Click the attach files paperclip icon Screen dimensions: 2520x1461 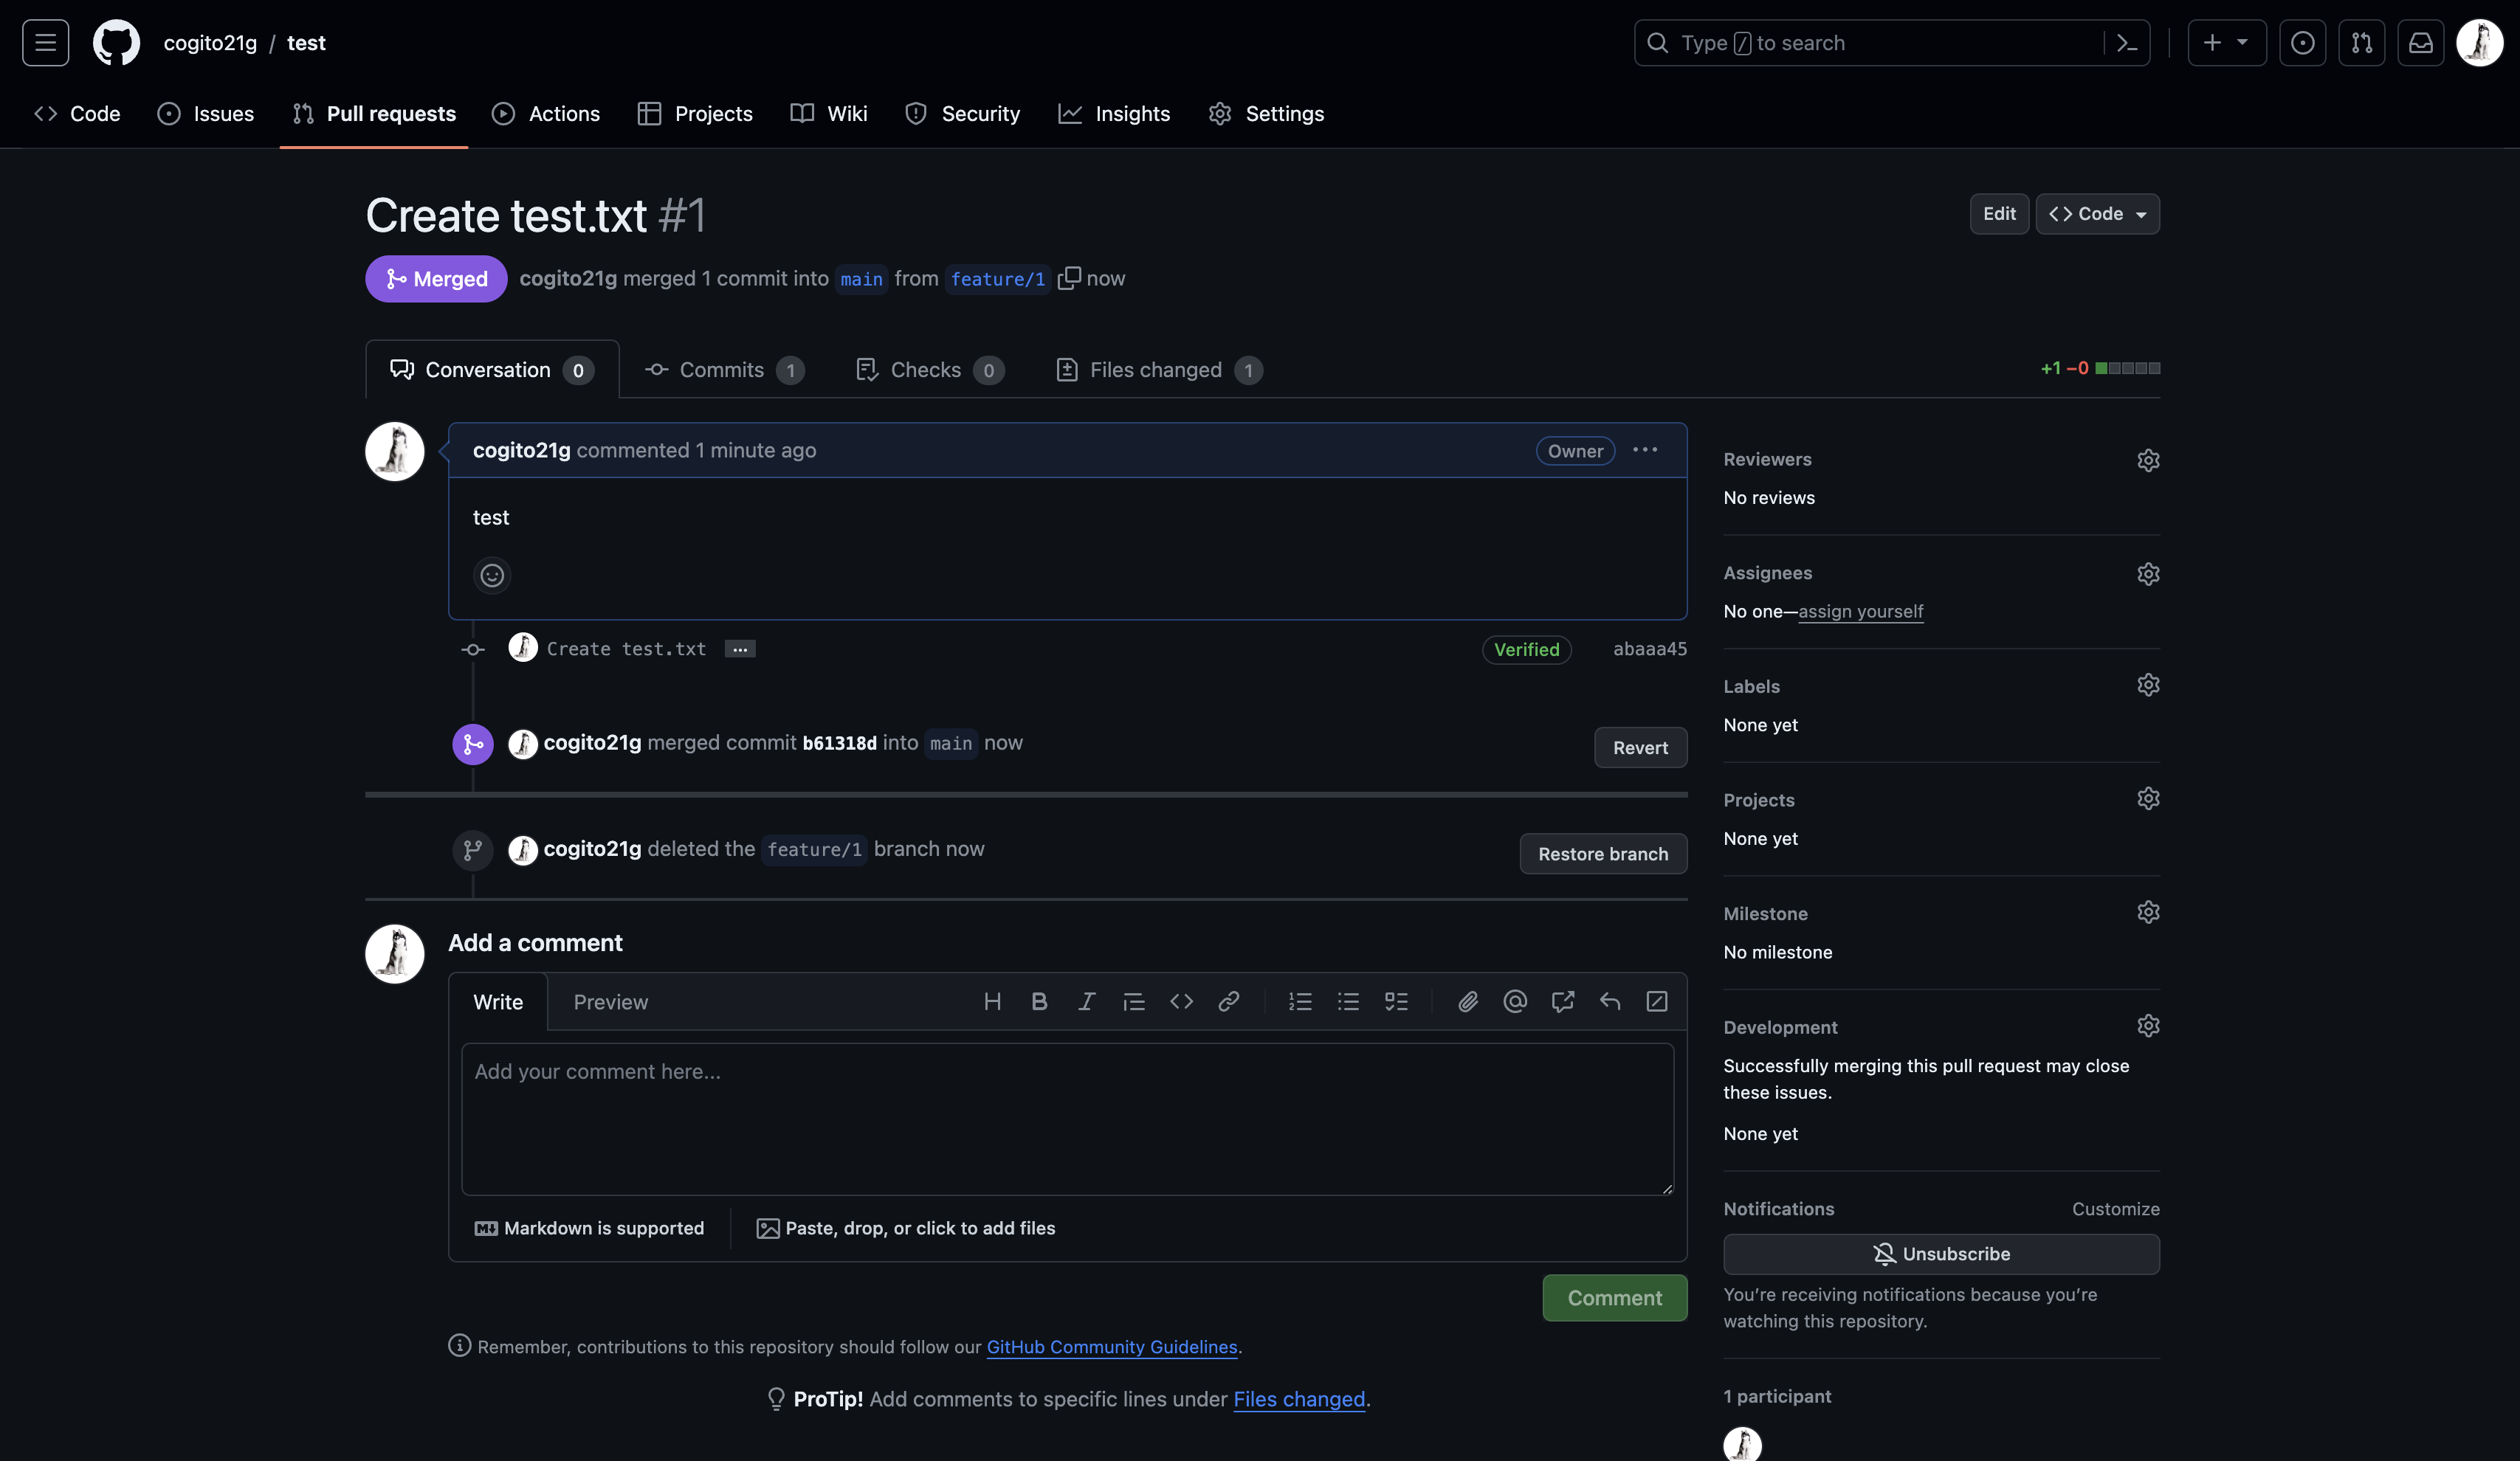[1467, 1001]
